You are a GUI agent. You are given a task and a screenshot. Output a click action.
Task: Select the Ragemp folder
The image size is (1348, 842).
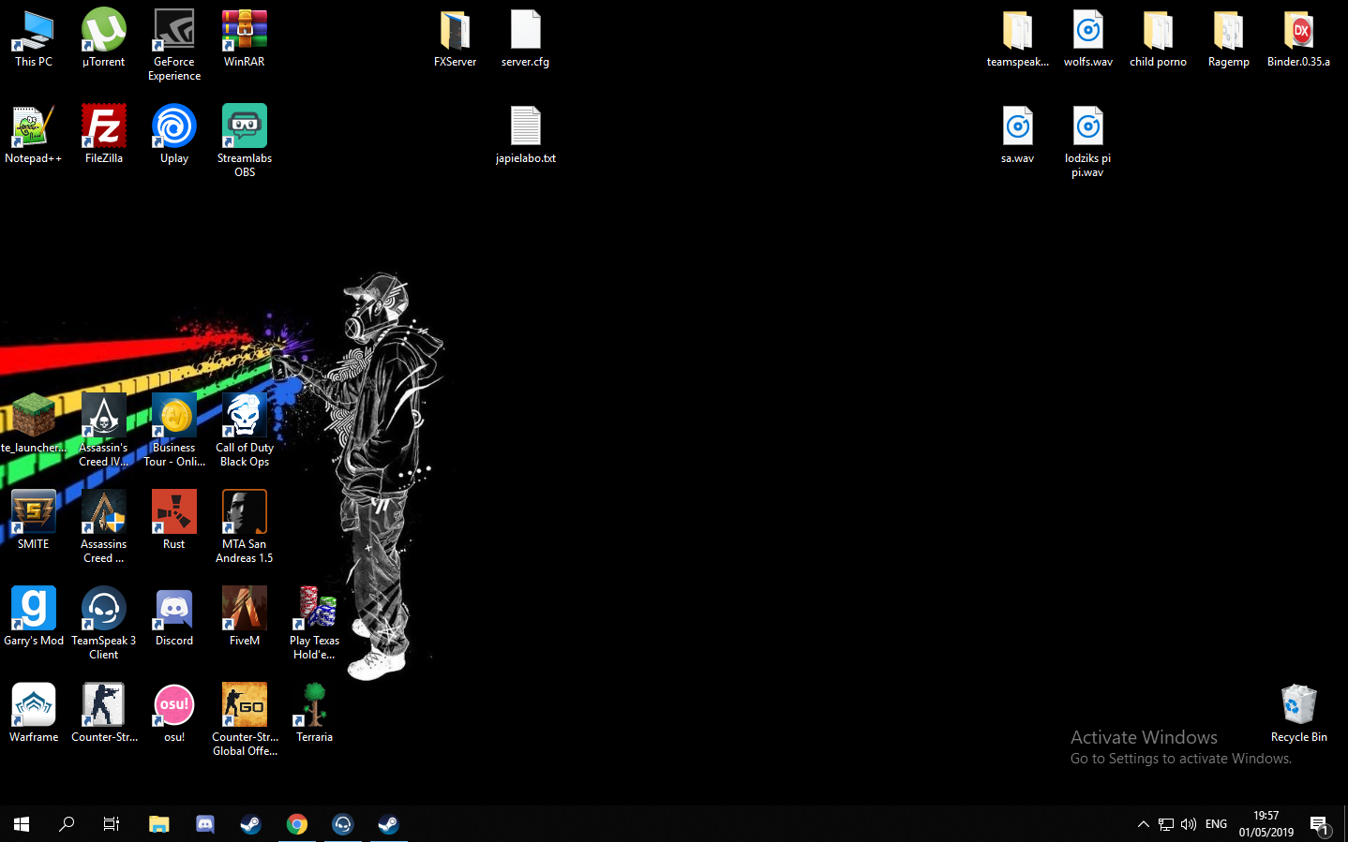(1229, 38)
